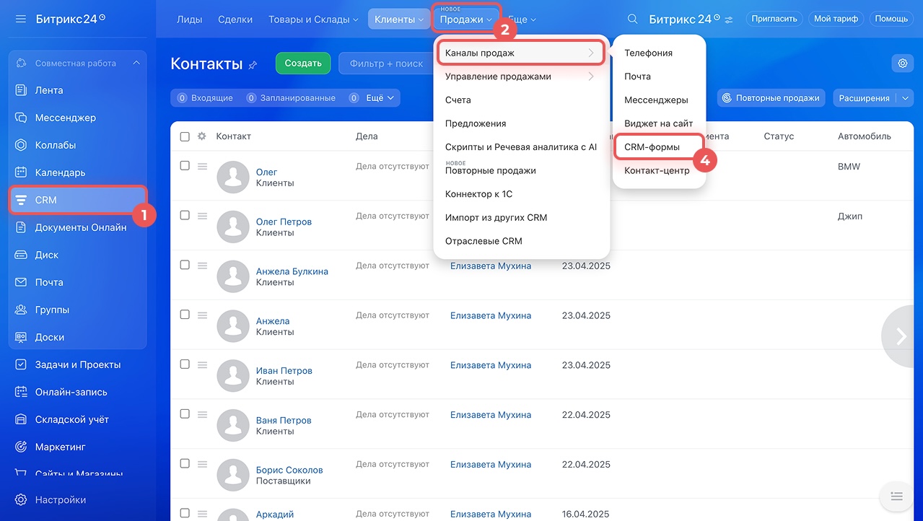Open Настройки gear at sidebar bottom
The image size is (923, 521).
coord(21,499)
